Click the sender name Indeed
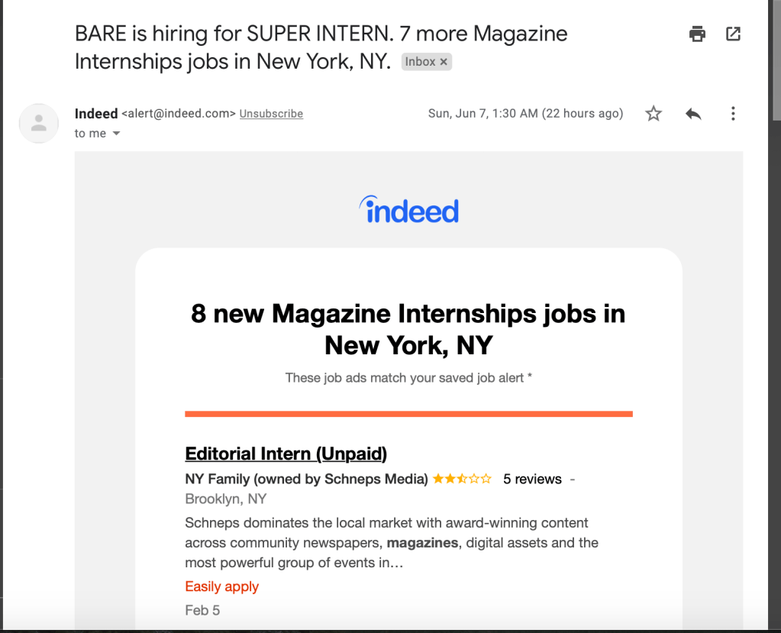781x633 pixels. (x=96, y=114)
